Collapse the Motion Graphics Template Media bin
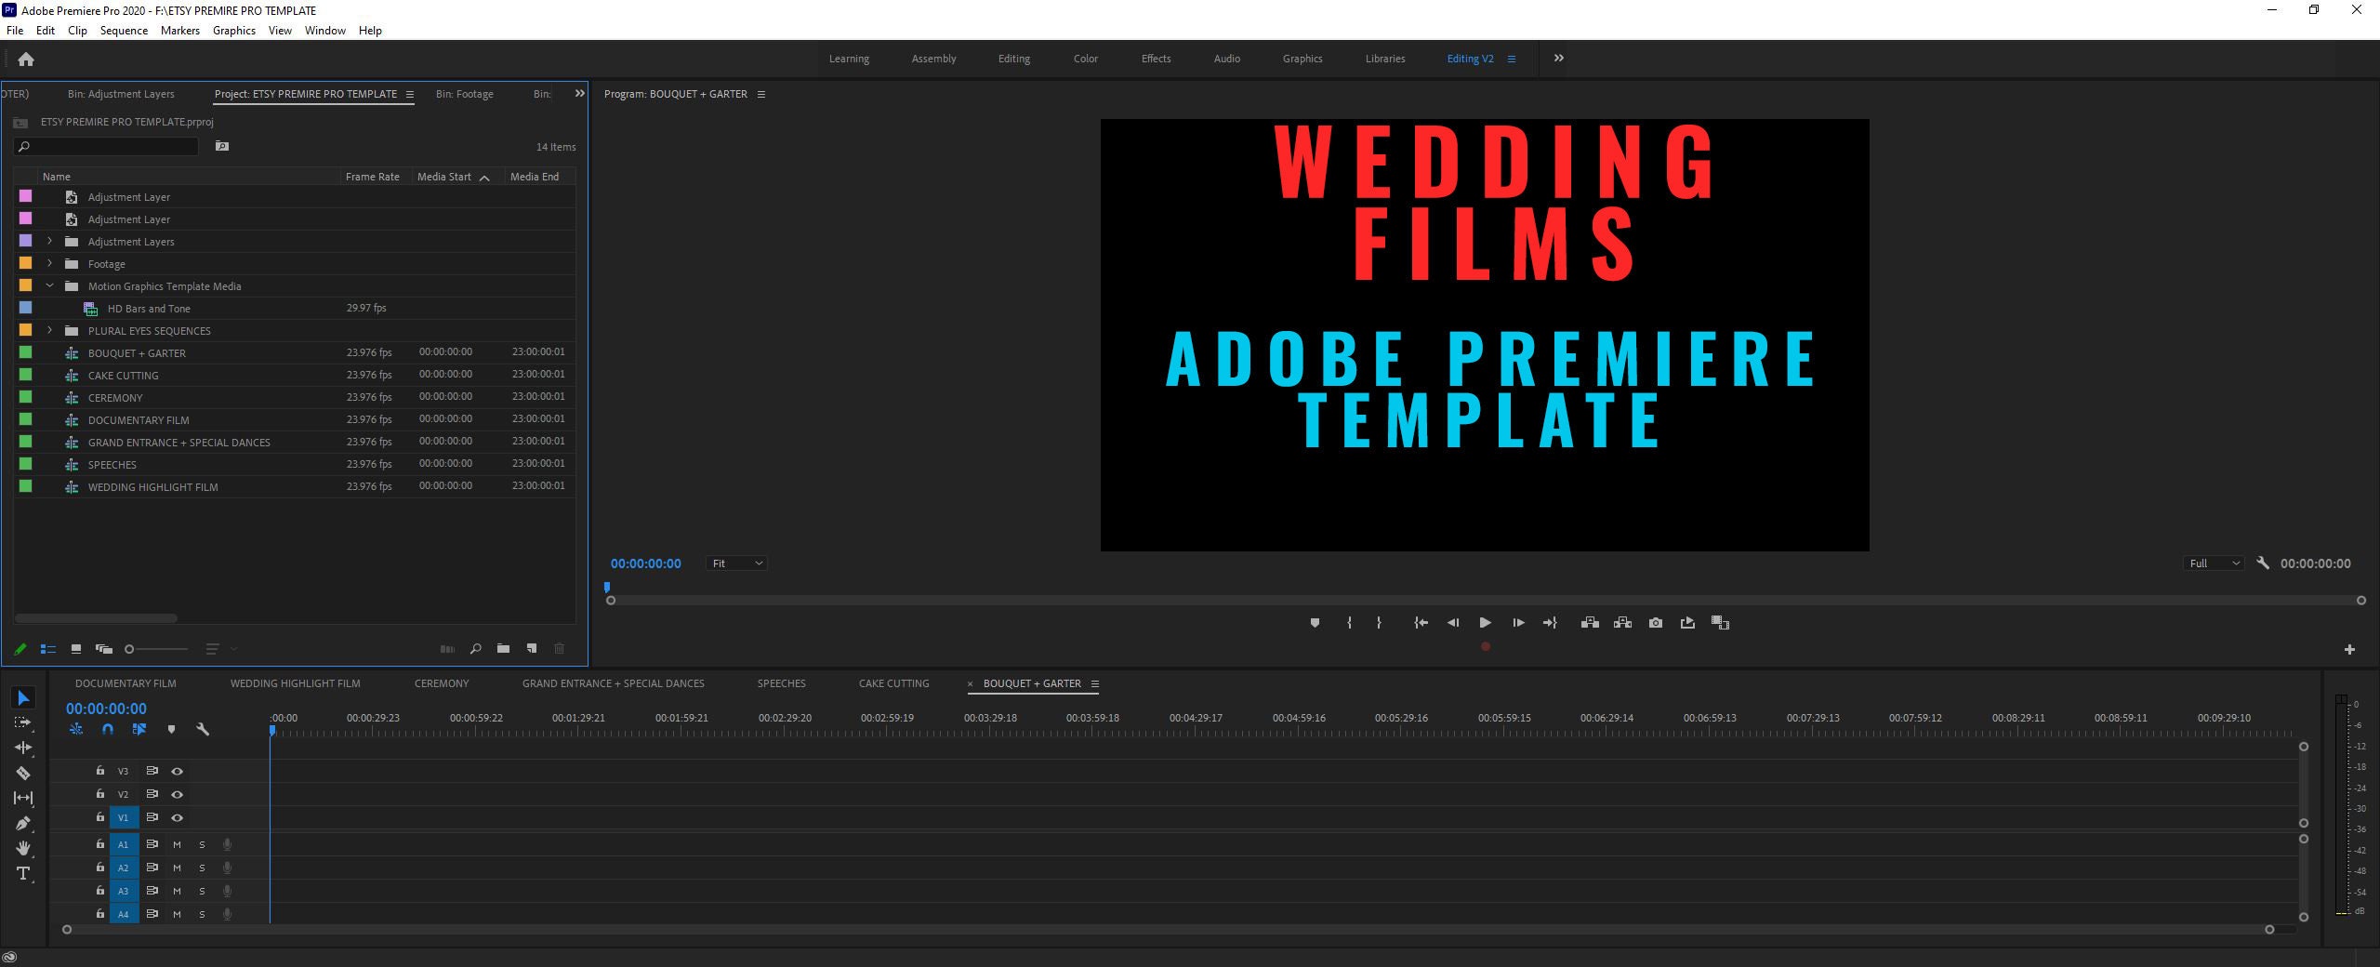2380x967 pixels. tap(51, 285)
